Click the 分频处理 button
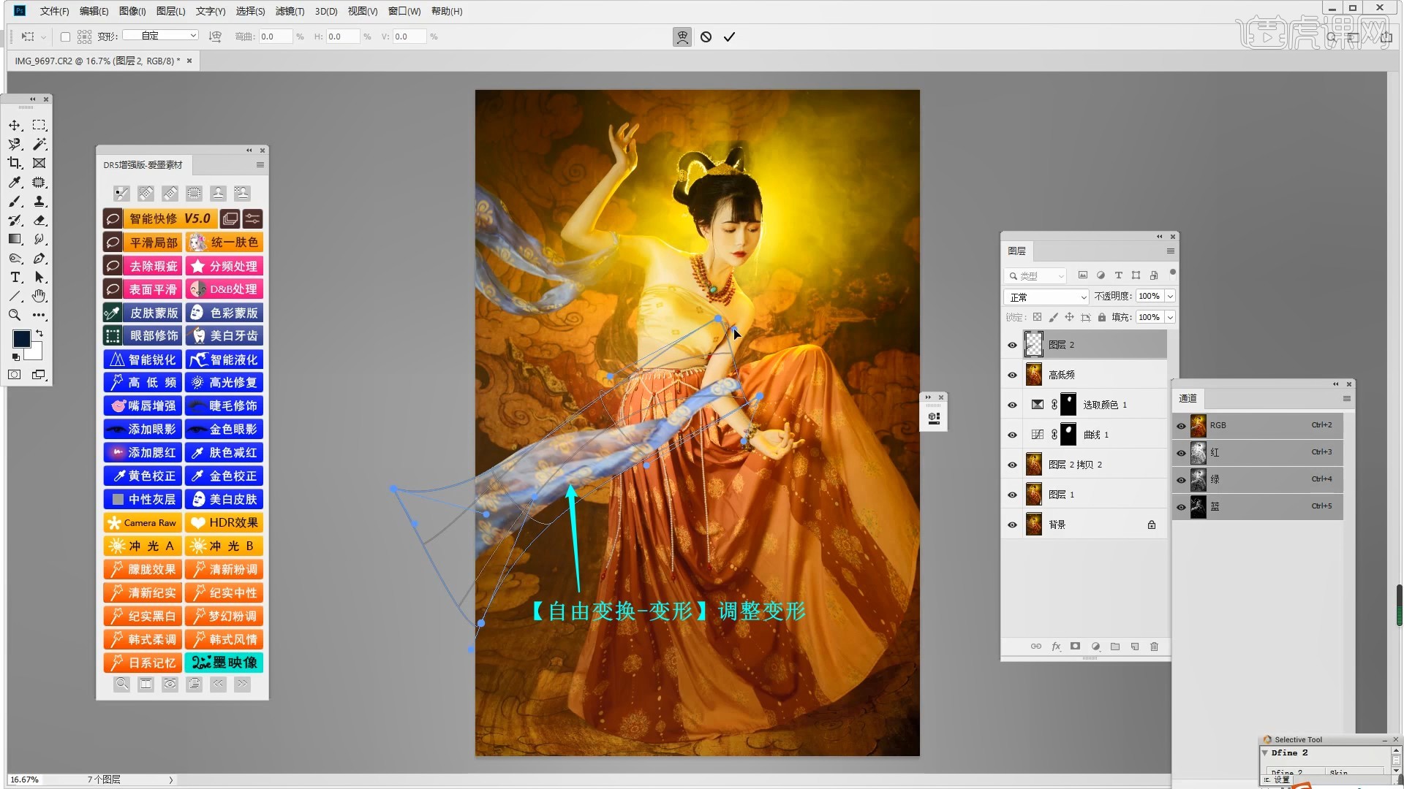This screenshot has height=789, width=1404. [x=224, y=266]
